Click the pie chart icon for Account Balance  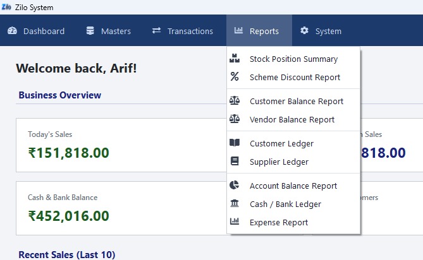[x=234, y=185]
